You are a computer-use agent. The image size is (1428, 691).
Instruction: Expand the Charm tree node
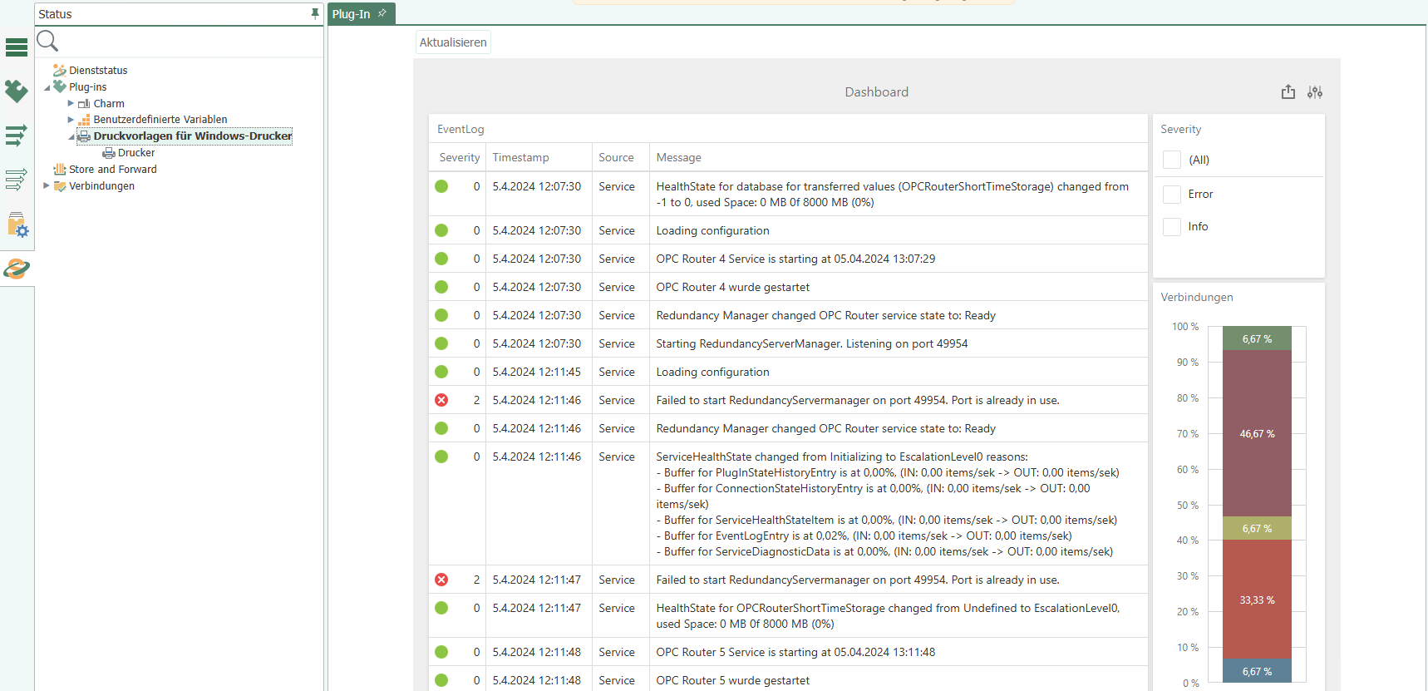(71, 103)
